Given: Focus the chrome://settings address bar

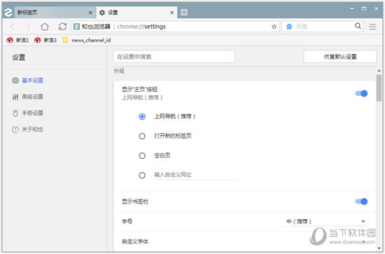Looking at the screenshot, I should click(175, 27).
